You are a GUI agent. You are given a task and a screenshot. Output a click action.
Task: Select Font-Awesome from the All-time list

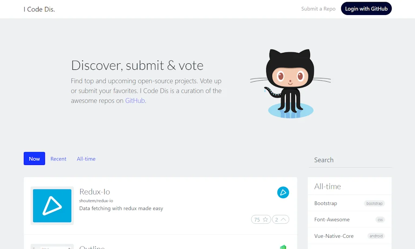pos(332,219)
